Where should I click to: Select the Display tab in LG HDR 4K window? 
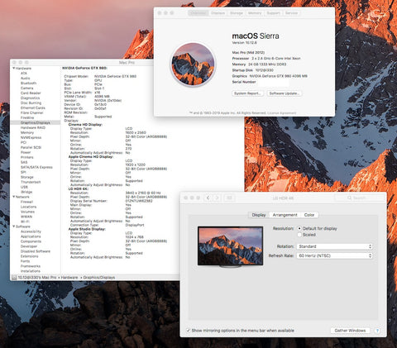259,215
